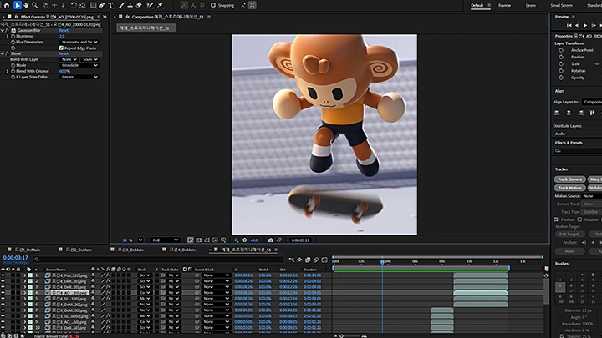Open Parent & Link dropdown for layer 1

click(217, 275)
